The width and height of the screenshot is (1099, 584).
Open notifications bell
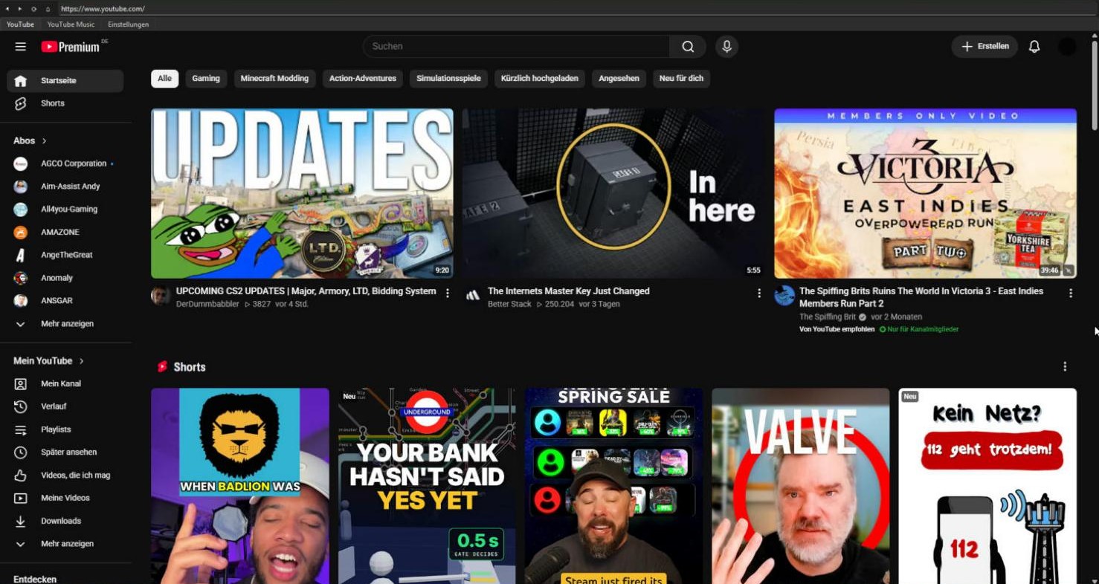coord(1034,47)
